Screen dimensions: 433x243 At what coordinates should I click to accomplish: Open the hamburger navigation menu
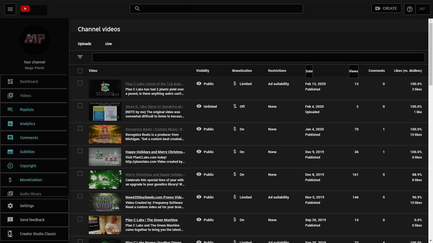coord(10,9)
